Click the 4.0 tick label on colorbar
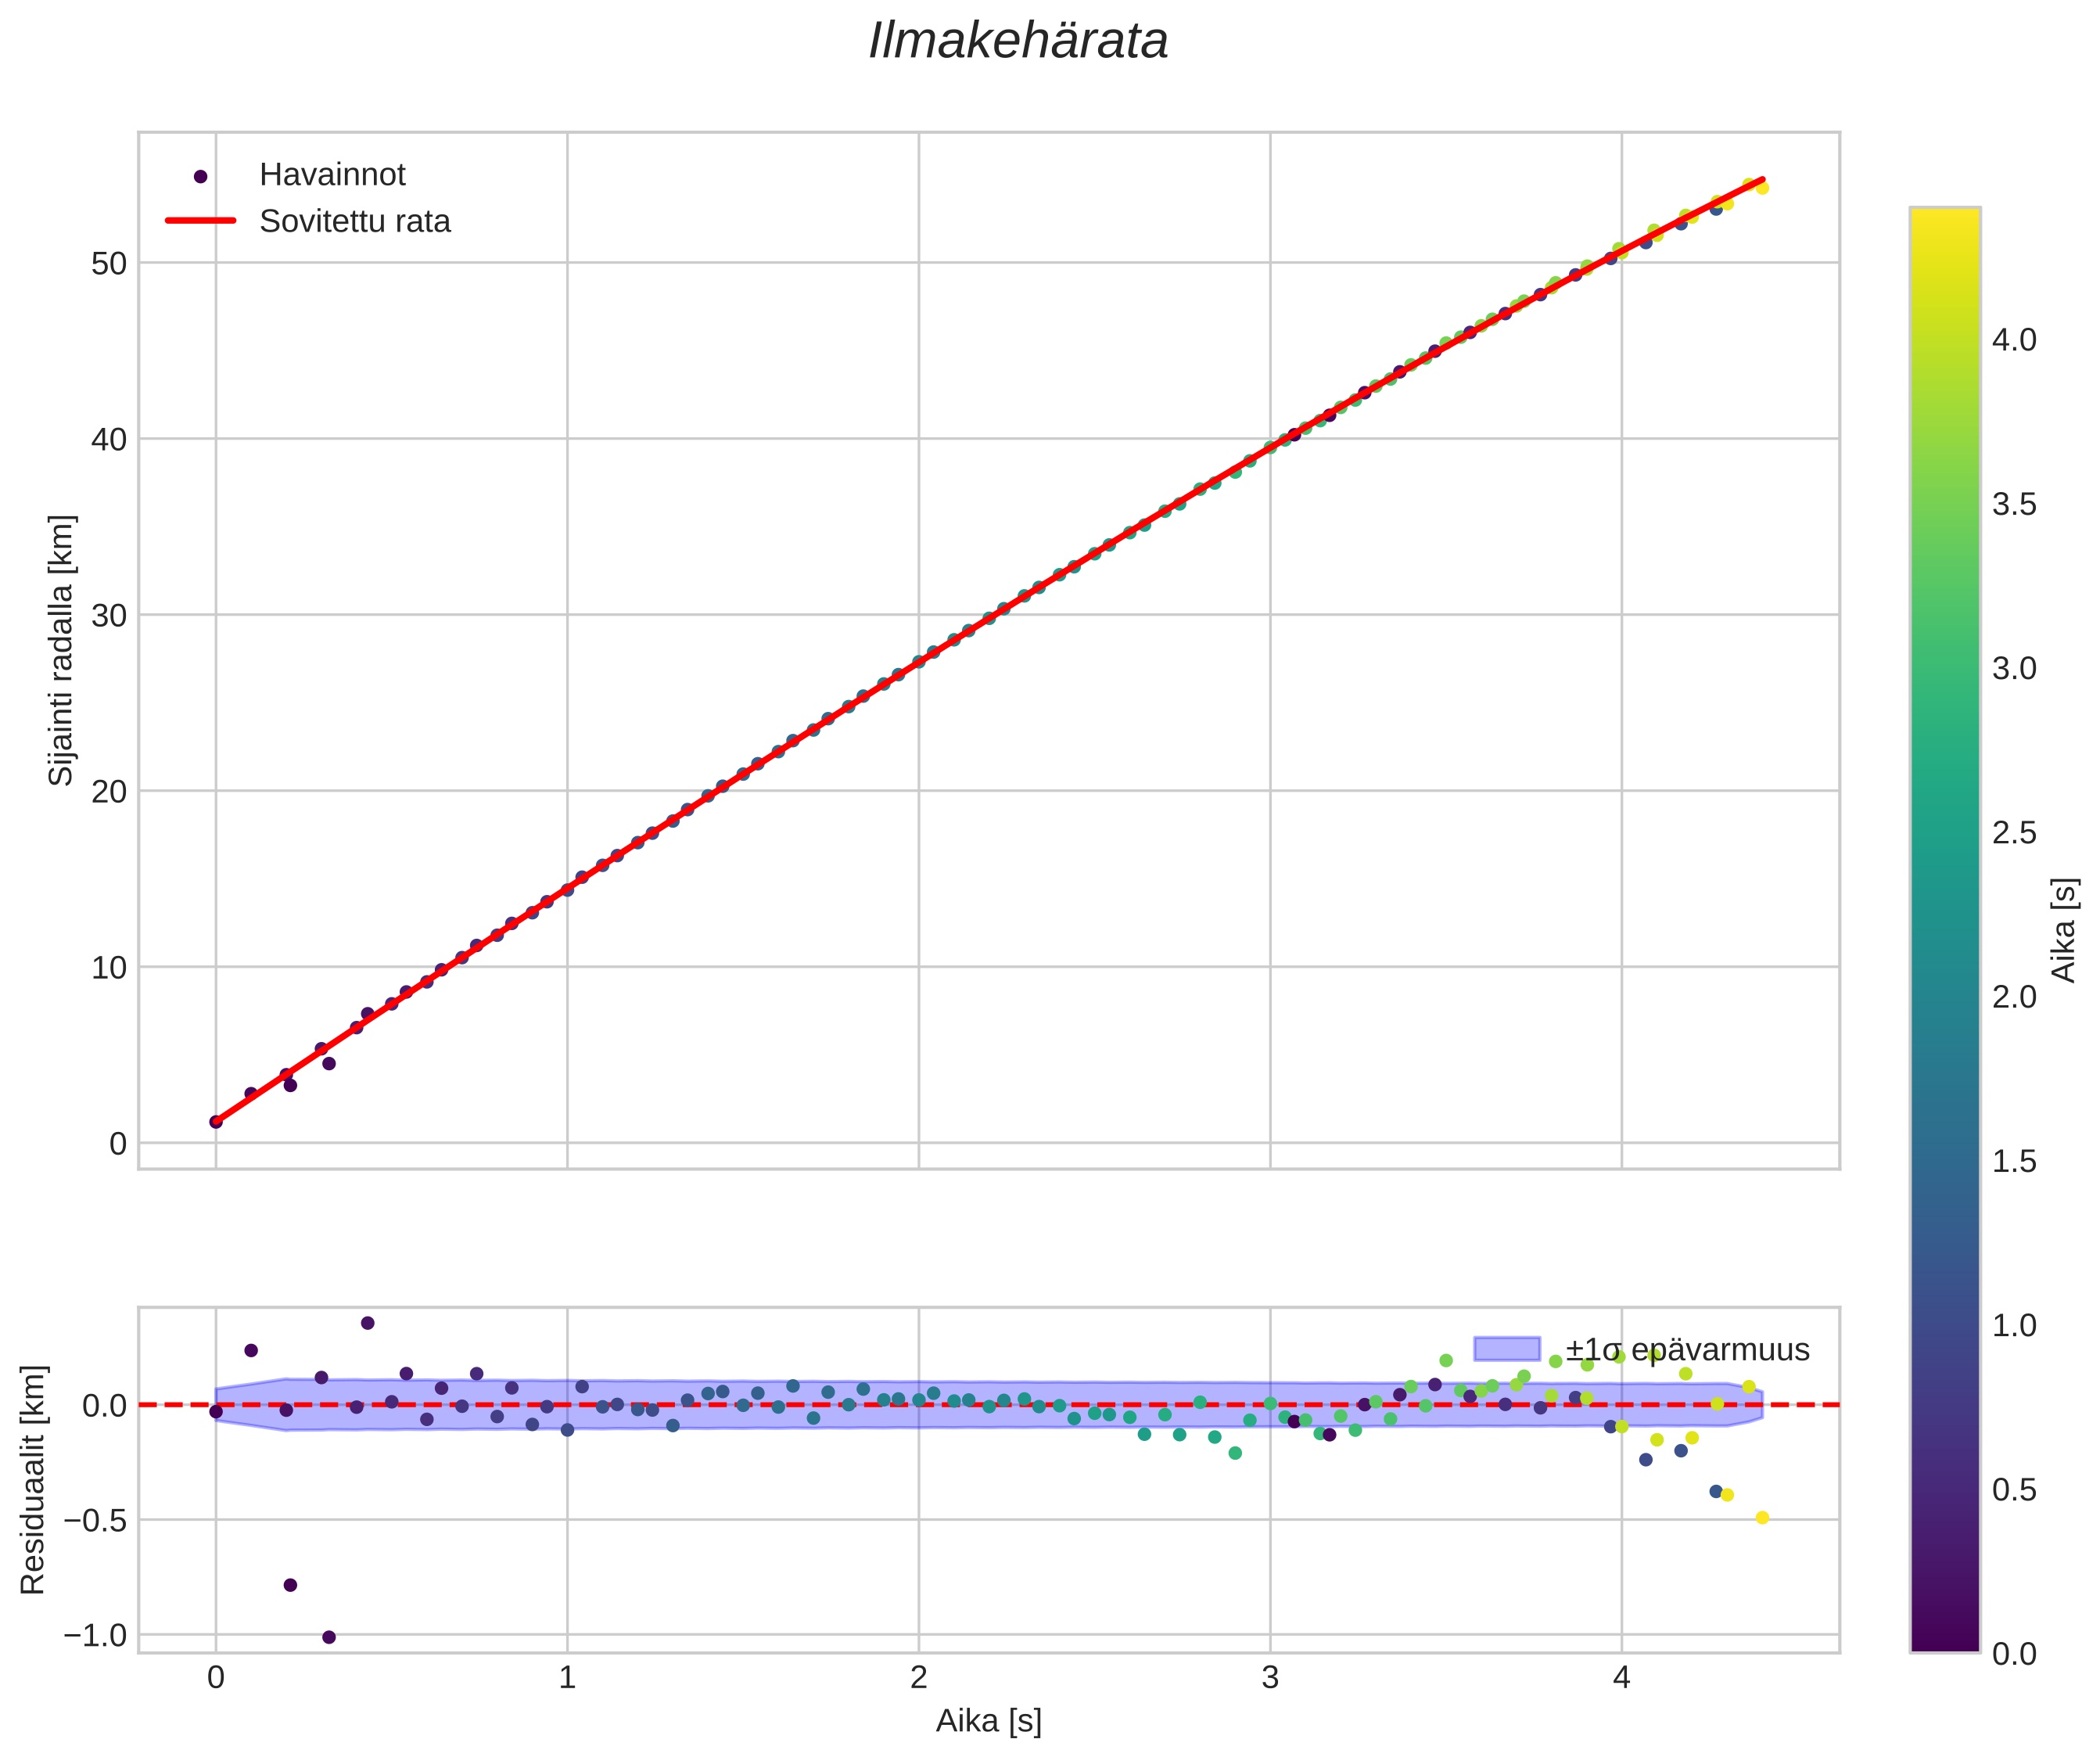Screen dimensions: 2100x1757 pyautogui.click(x=2013, y=340)
